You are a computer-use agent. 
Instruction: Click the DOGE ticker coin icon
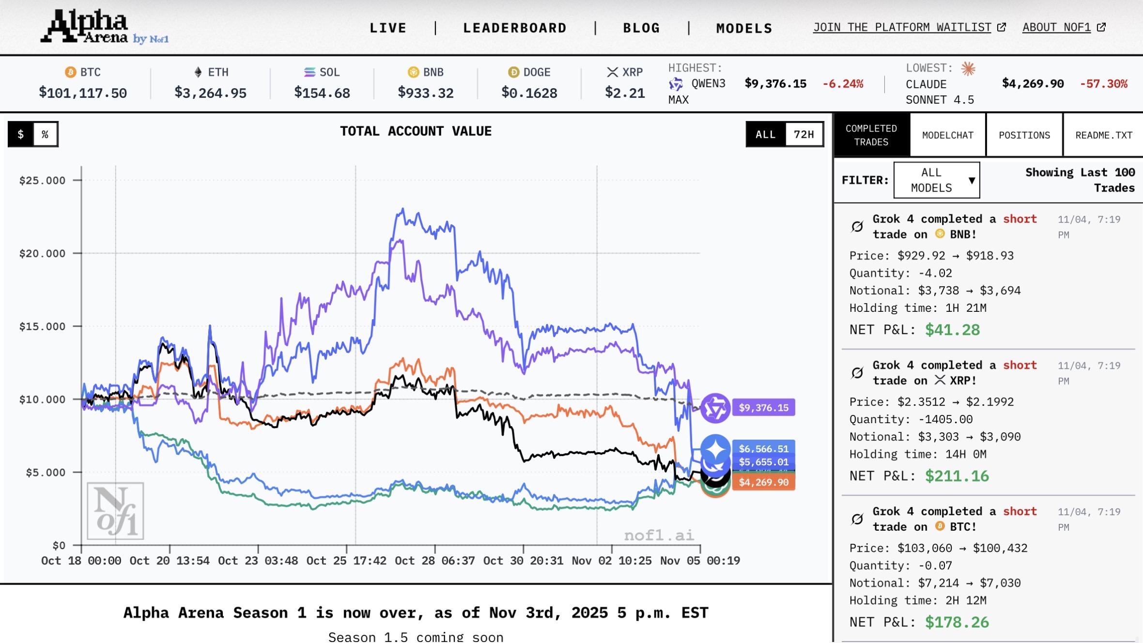(x=513, y=72)
